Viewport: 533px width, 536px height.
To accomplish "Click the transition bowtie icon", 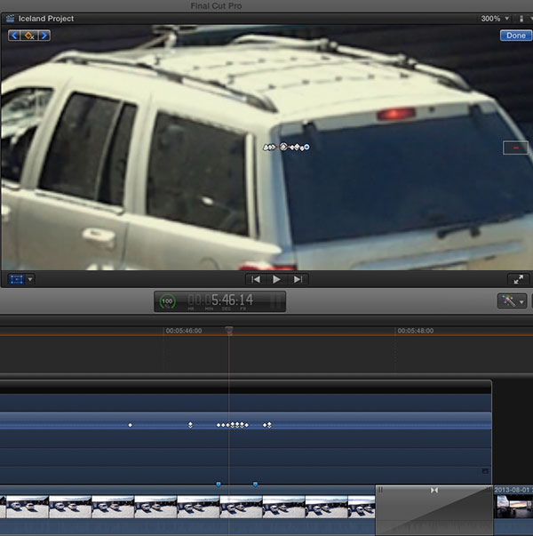I will (x=434, y=490).
